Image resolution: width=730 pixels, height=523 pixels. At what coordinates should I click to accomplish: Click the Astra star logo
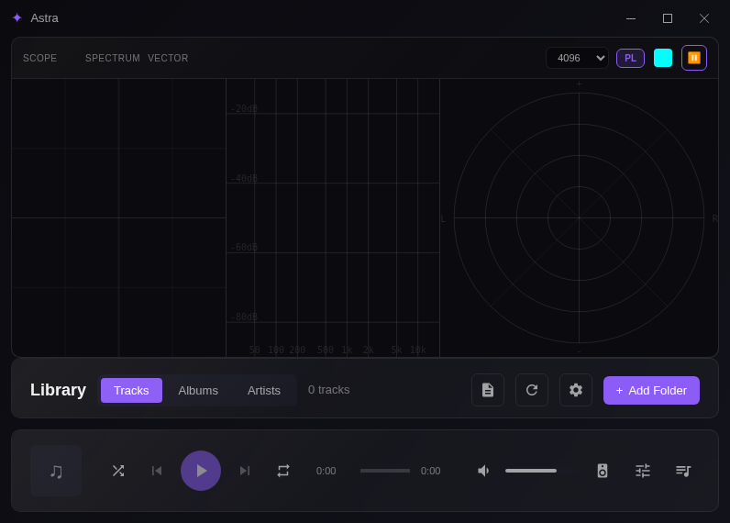coord(17,17)
